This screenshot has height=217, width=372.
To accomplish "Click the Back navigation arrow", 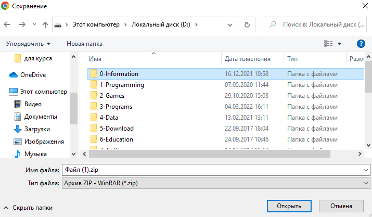I will (7, 24).
